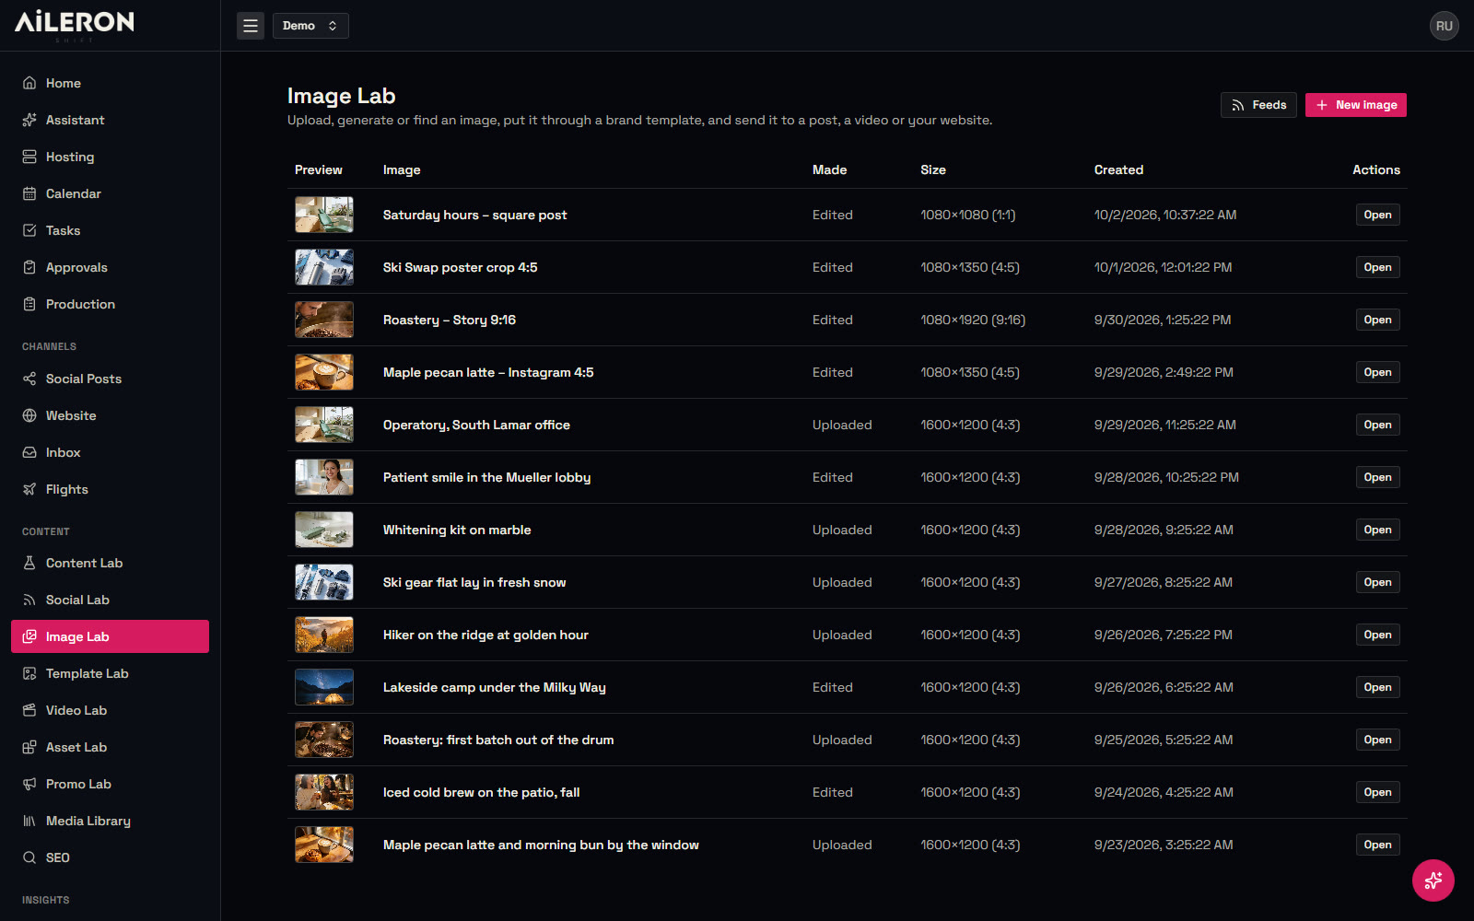
Task: Go to Asset Lab menu item
Action: pyautogui.click(x=110, y=747)
